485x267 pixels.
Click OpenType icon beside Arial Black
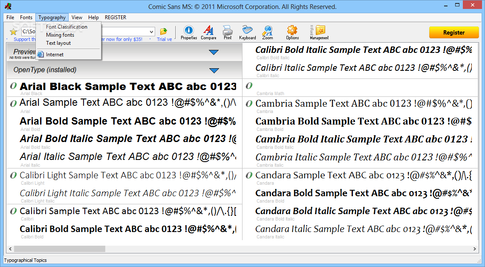click(13, 86)
